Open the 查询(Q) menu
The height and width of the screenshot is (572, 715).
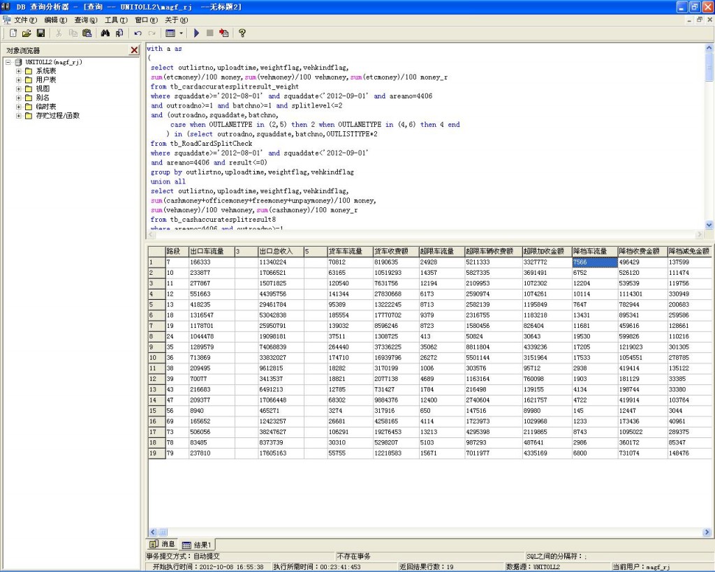point(87,20)
